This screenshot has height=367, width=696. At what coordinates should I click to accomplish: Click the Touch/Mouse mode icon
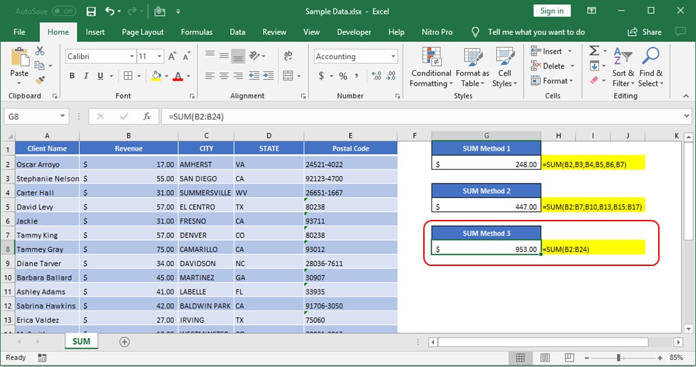pyautogui.click(x=160, y=12)
